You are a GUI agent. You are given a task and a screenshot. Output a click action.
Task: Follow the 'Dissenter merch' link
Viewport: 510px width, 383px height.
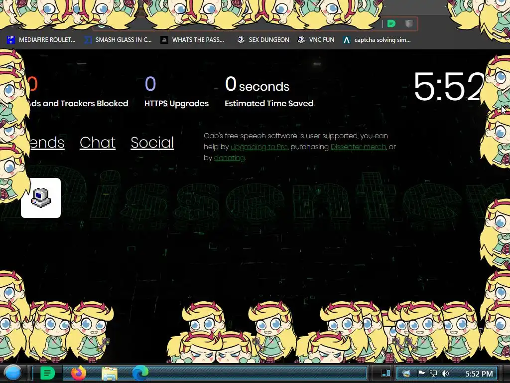pos(358,147)
